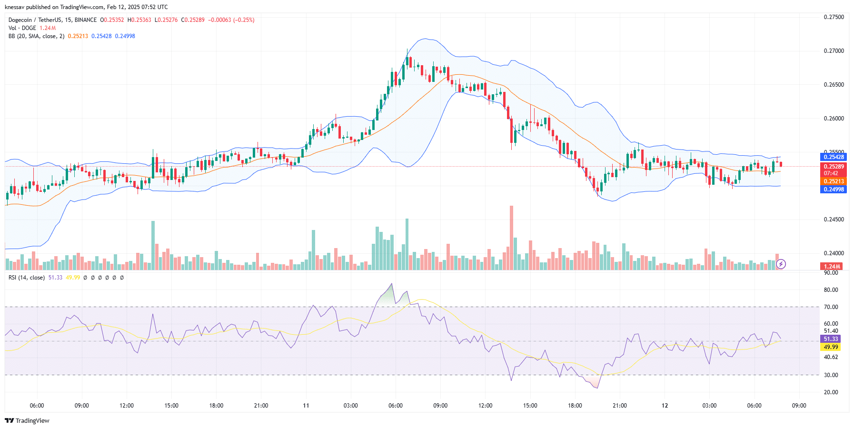This screenshot has width=854, height=429.
Task: Click the 0.27000 price axis label
Action: pyautogui.click(x=834, y=51)
